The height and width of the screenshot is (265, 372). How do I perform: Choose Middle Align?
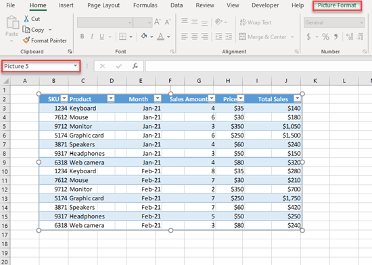[x=195, y=22]
